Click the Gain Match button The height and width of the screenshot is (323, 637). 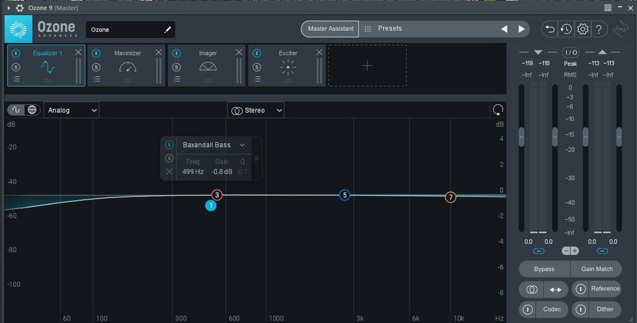(x=596, y=269)
